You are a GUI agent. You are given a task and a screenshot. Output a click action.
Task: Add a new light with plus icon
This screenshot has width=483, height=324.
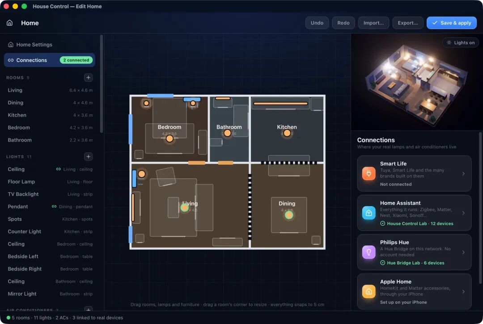(88, 156)
